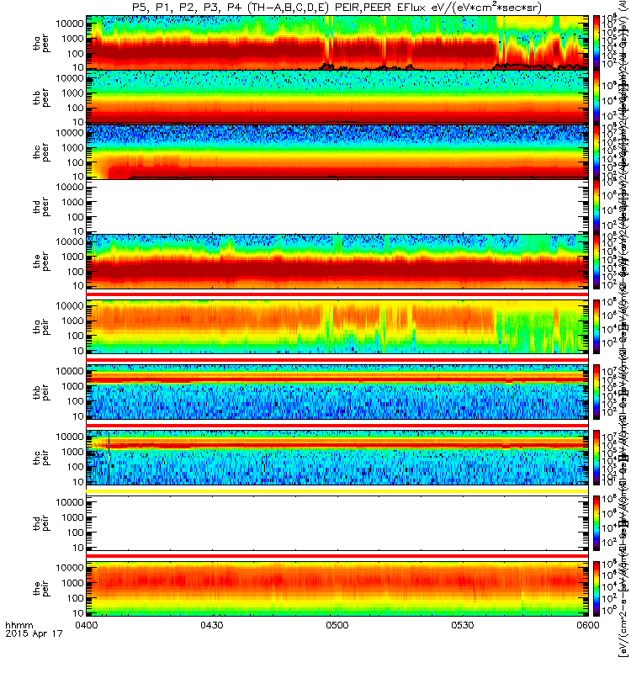Screen dimensions: 631x673
Task: Click the tha peer spectrogram panel
Action: (337, 43)
